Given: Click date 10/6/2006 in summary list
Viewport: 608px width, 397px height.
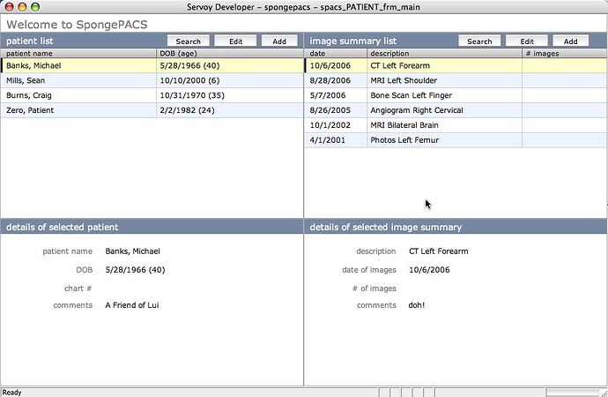Looking at the screenshot, I should coord(336,65).
